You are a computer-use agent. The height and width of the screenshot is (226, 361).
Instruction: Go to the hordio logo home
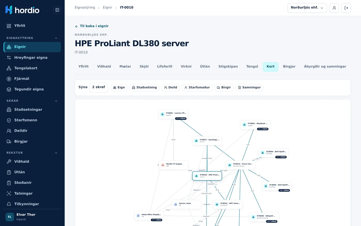tap(23, 10)
